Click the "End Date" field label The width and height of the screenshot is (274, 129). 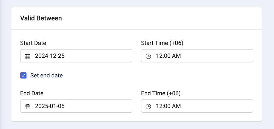pos(32,93)
